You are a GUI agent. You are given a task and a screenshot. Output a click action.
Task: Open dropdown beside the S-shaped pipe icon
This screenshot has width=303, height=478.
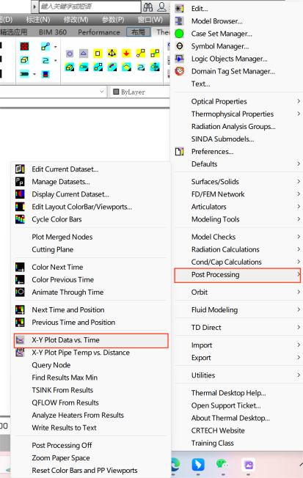tap(55, 61)
